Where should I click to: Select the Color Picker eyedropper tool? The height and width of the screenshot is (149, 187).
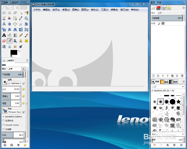coord(21,18)
